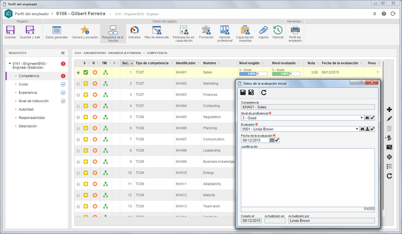This screenshot has width=402, height=234.
Task: Open the Evaluador dropdown
Action: pyautogui.click(x=356, y=129)
